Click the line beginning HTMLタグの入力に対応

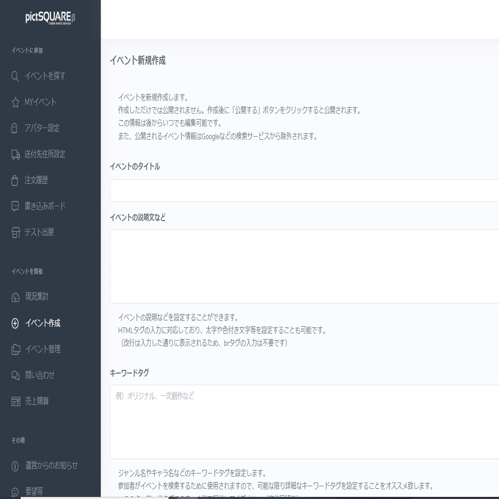coord(223,331)
